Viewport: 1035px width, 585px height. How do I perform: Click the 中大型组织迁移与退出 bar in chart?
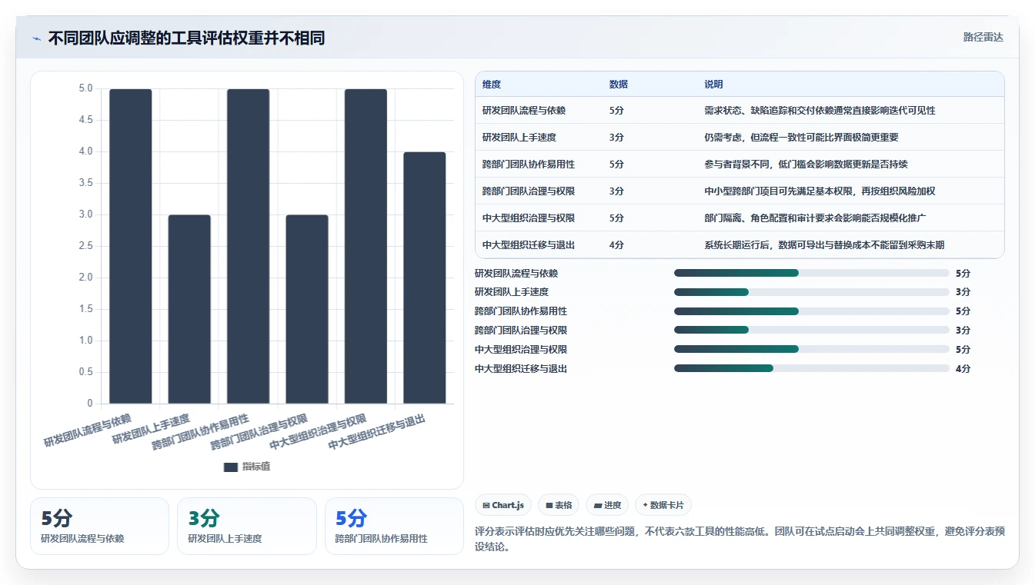(425, 278)
